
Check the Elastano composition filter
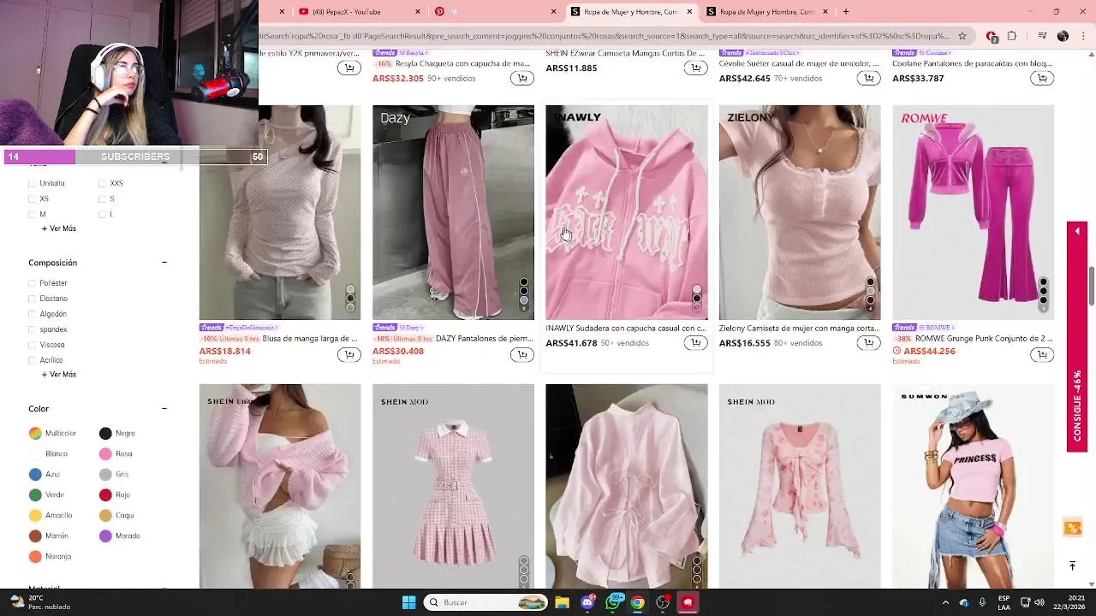[x=33, y=299]
